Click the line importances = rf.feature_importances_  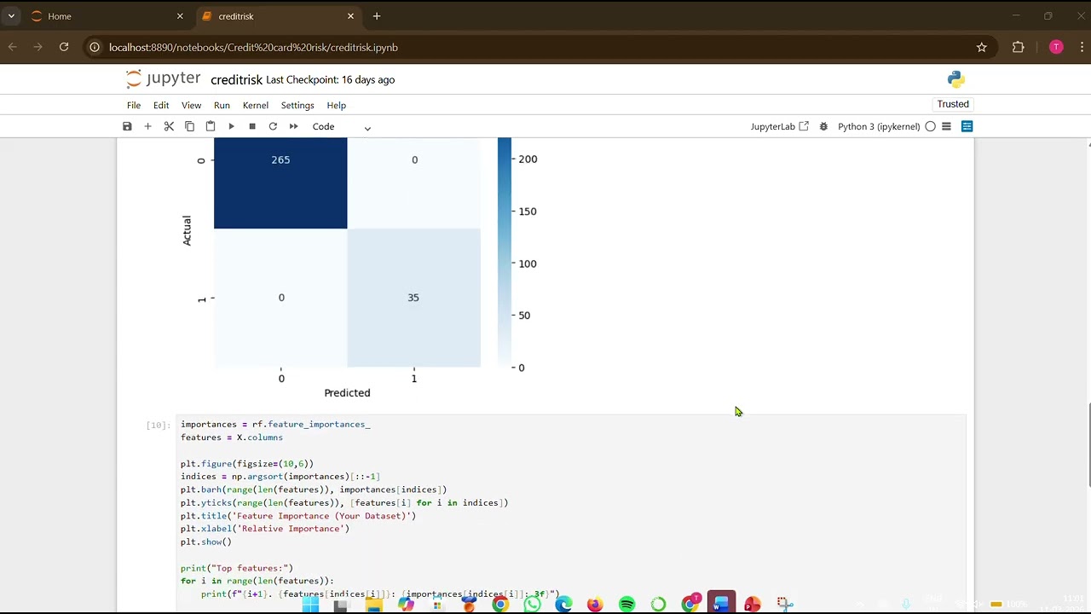pos(275,424)
